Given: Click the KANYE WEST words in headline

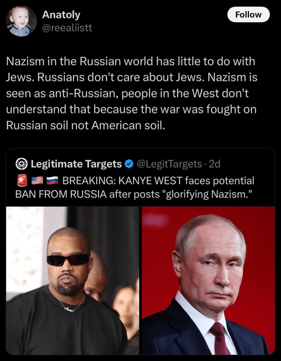Looking at the screenshot, I should click(151, 180).
